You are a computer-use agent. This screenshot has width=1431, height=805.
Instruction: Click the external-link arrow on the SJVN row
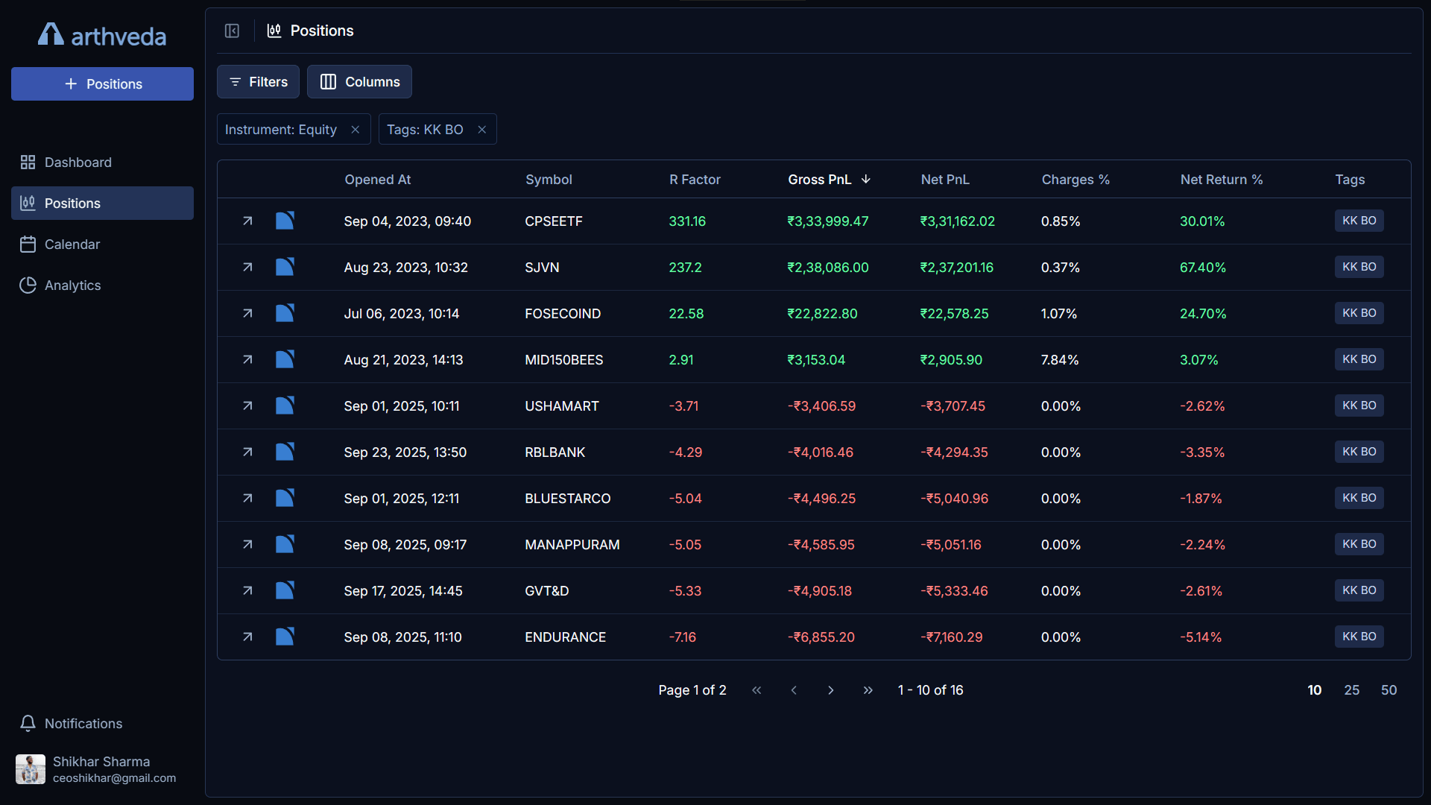247,267
